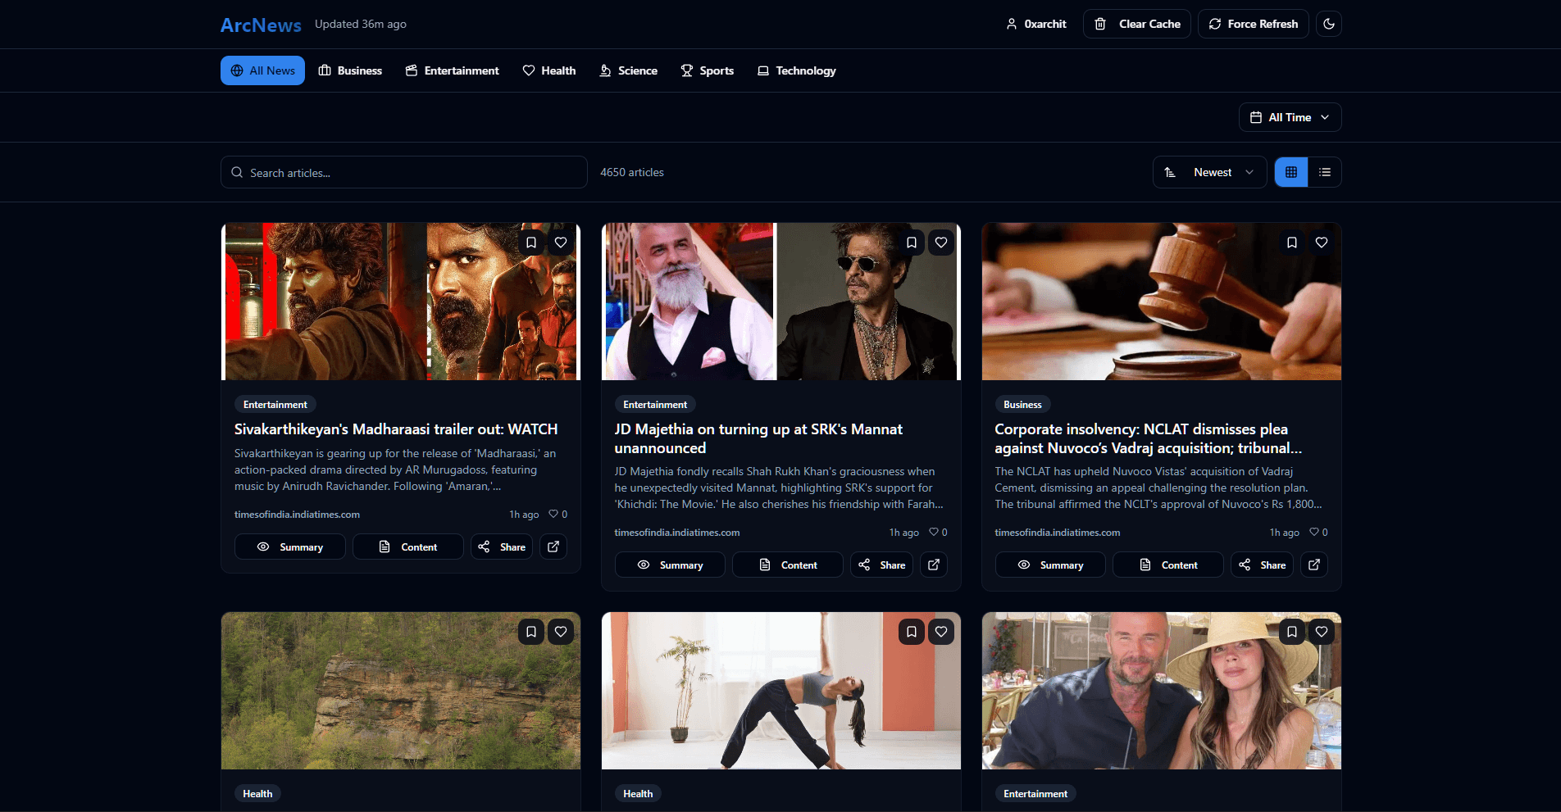Toggle dark mode with the moon icon

click(x=1329, y=24)
